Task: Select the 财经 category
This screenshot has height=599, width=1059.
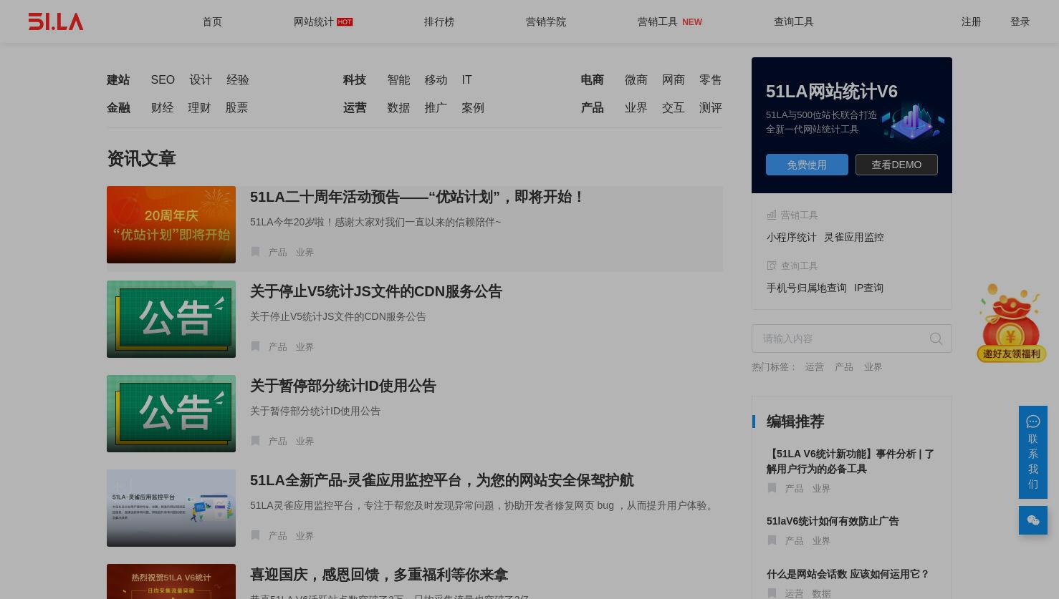Action: [162, 107]
